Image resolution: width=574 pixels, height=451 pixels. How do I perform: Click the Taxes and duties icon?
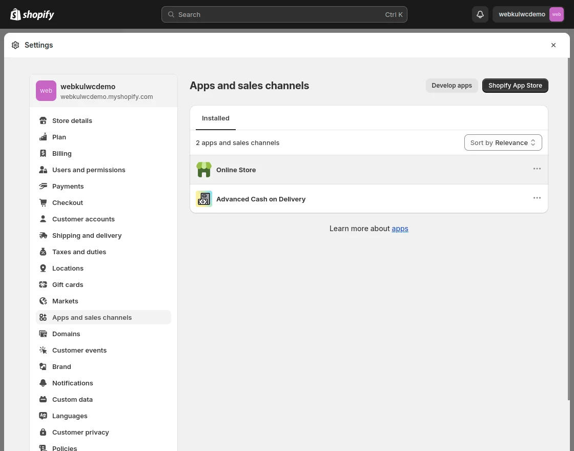coord(43,252)
